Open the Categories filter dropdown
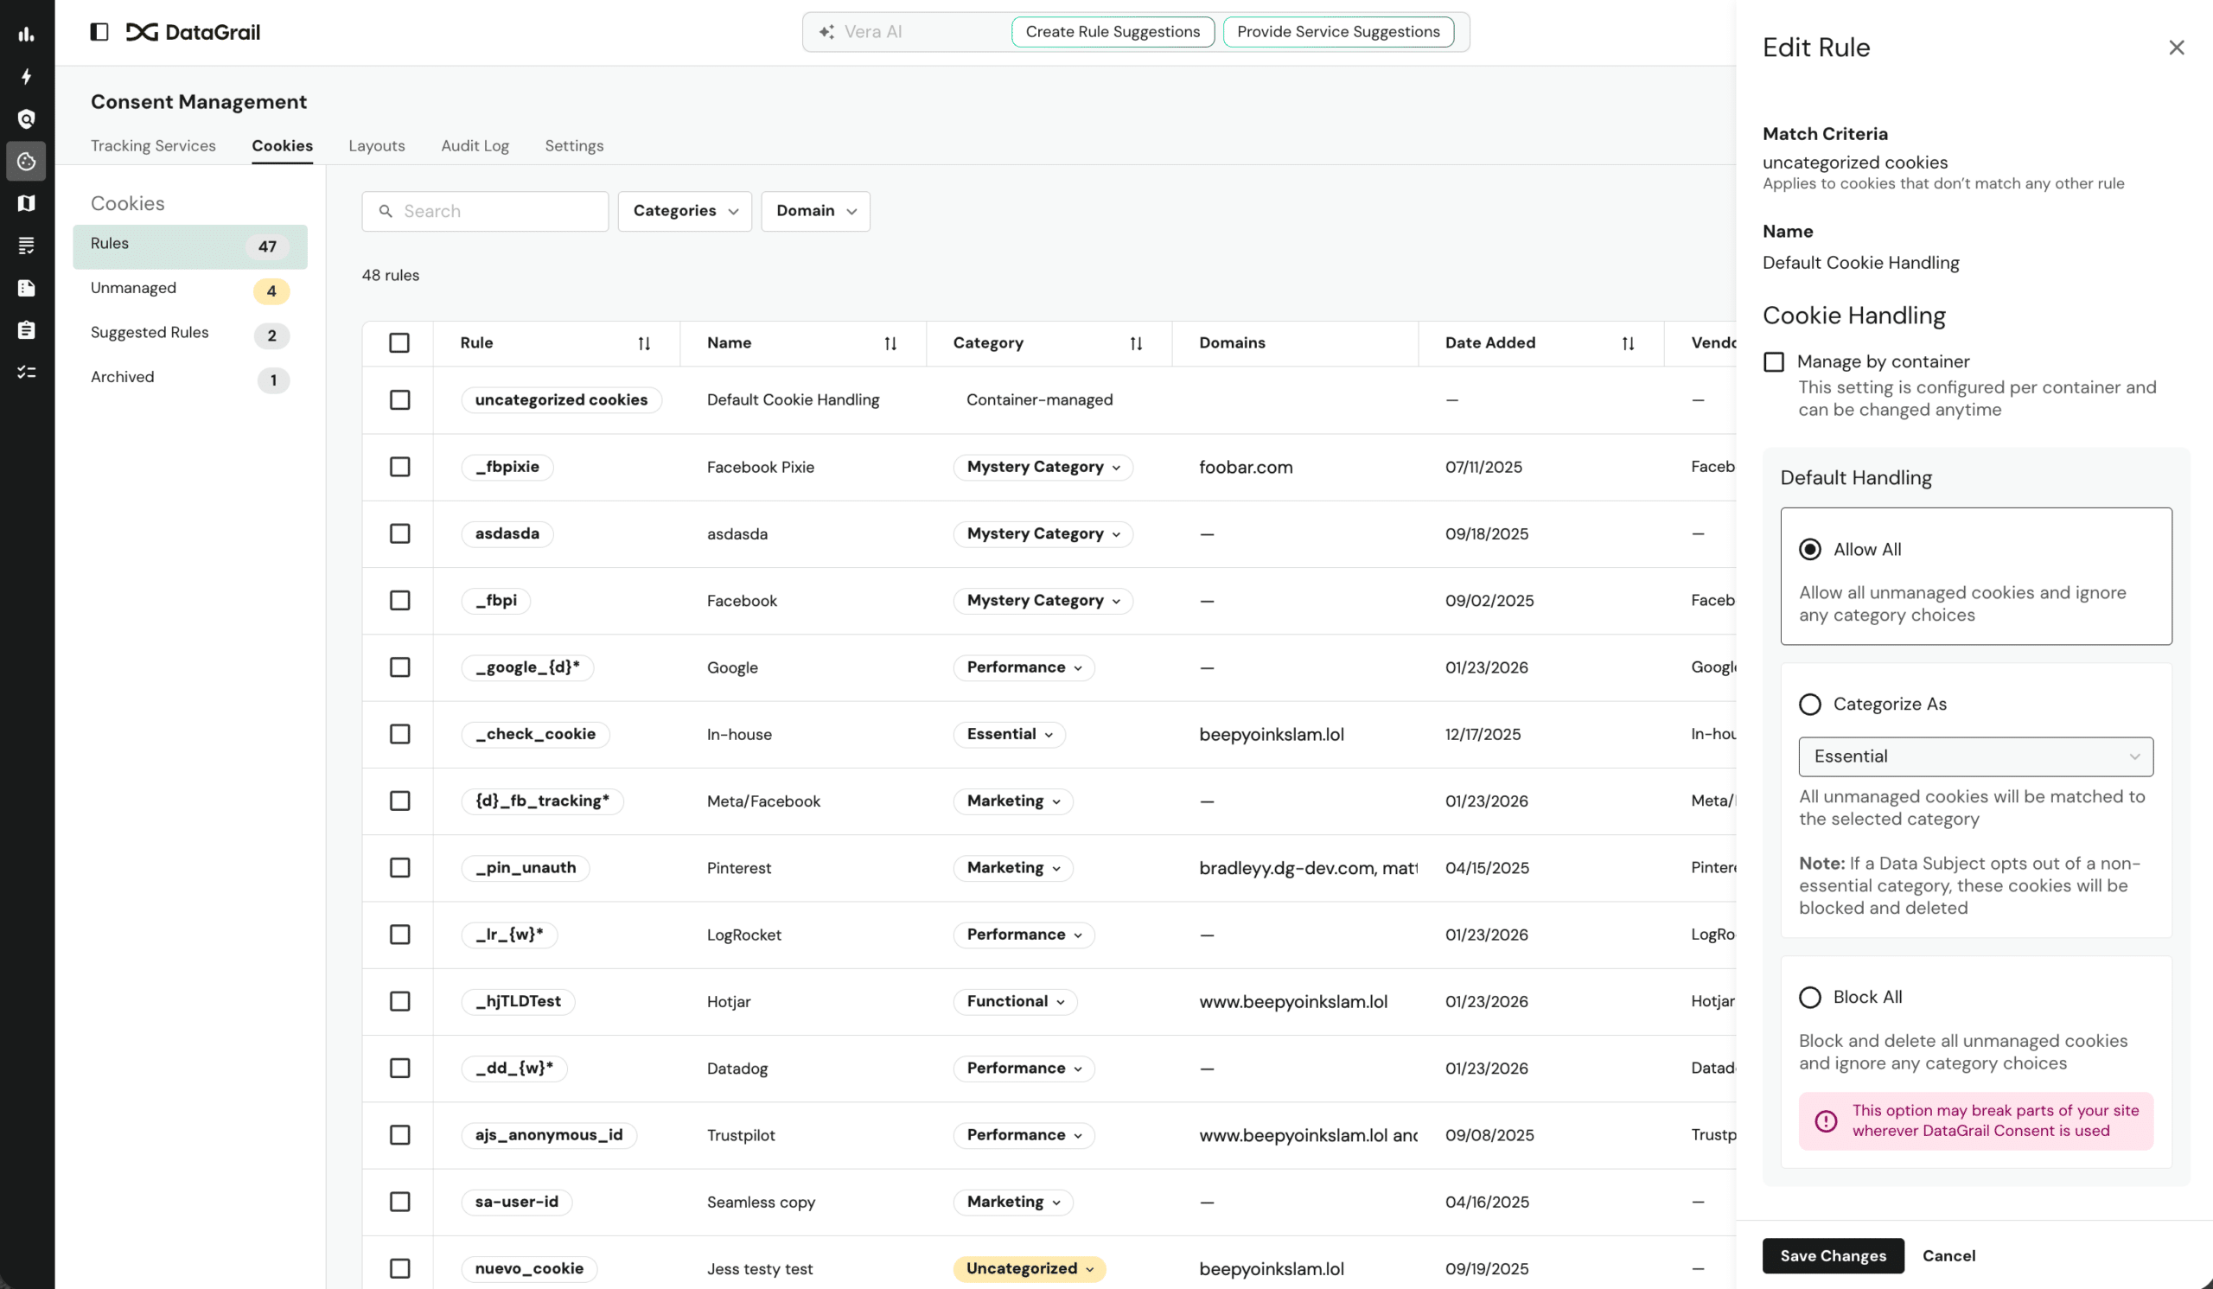The height and width of the screenshot is (1289, 2213). [x=684, y=211]
